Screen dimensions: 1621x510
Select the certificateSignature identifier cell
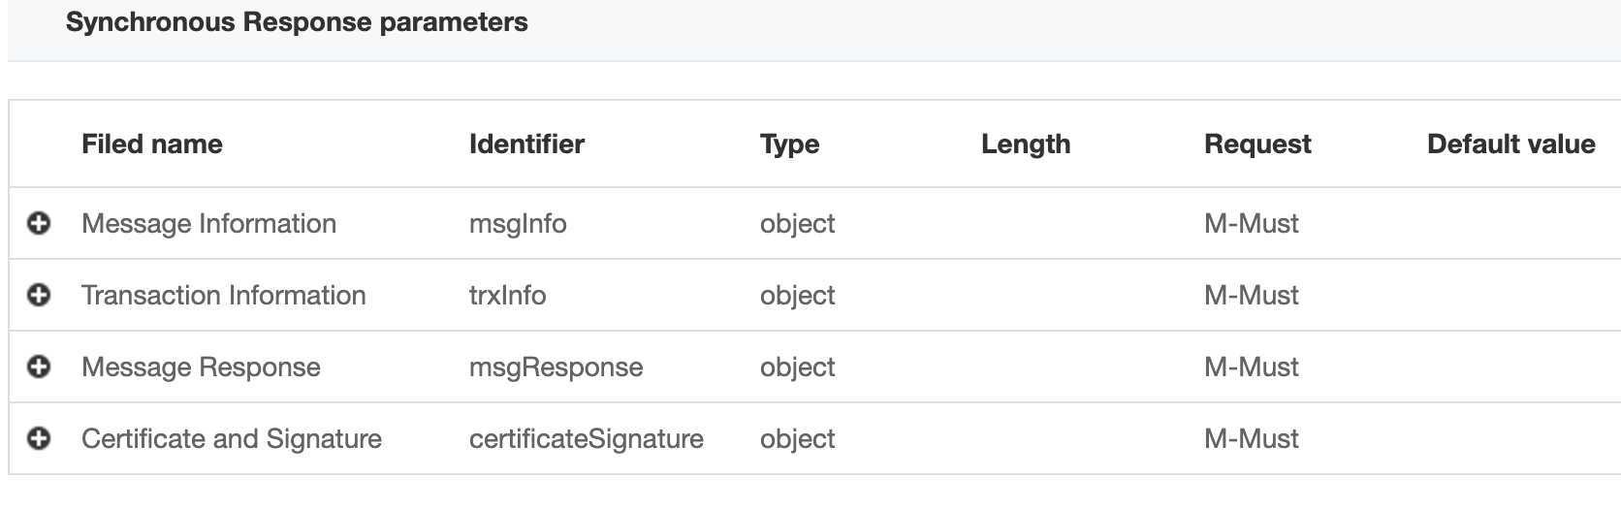tap(587, 439)
